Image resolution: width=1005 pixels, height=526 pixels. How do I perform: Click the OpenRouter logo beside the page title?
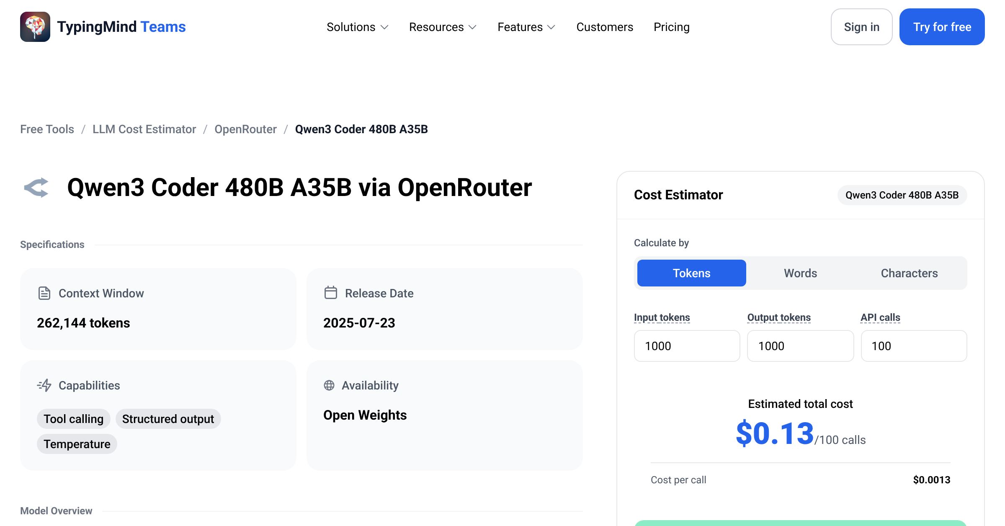[36, 187]
